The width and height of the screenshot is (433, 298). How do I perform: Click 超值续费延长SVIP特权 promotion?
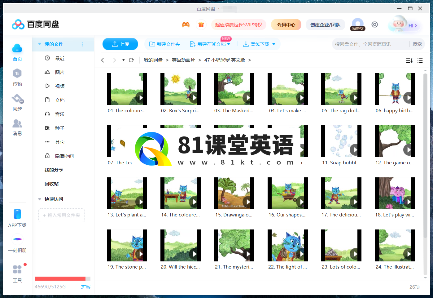239,24
